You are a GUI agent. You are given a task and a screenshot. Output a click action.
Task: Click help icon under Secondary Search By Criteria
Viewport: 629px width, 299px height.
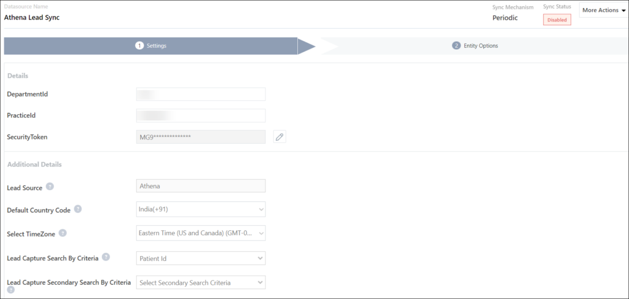tap(10, 290)
